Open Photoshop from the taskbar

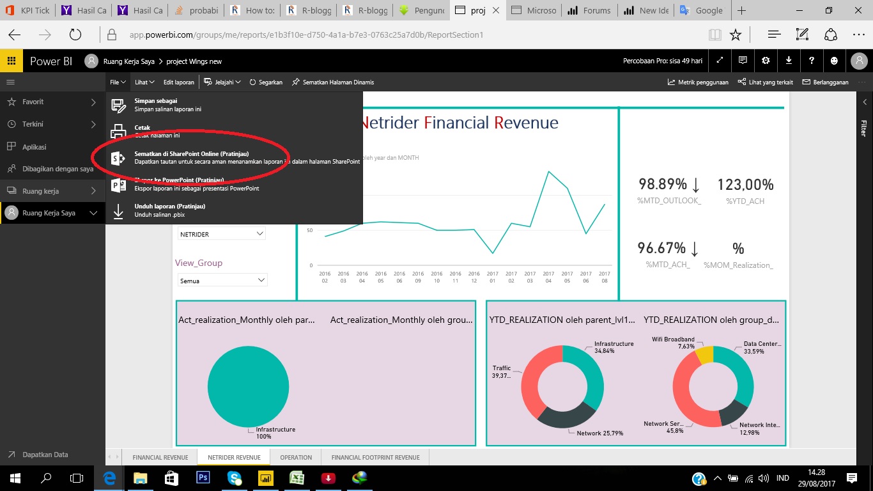pyautogui.click(x=203, y=478)
